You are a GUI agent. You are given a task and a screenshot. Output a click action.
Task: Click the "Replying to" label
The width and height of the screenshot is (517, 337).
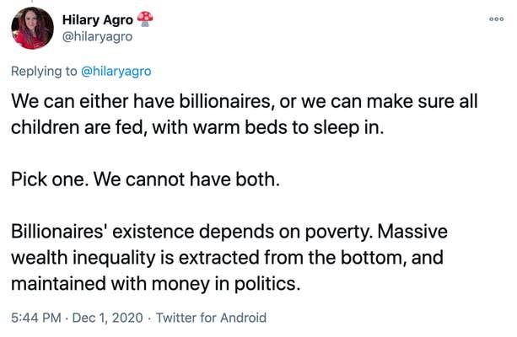point(44,71)
